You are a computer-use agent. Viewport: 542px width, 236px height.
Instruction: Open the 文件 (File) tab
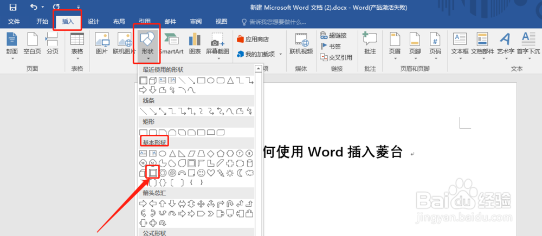point(14,22)
